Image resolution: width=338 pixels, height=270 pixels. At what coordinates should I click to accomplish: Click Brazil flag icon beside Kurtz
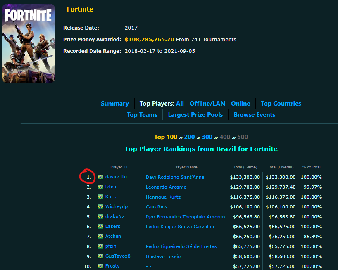[100, 197]
